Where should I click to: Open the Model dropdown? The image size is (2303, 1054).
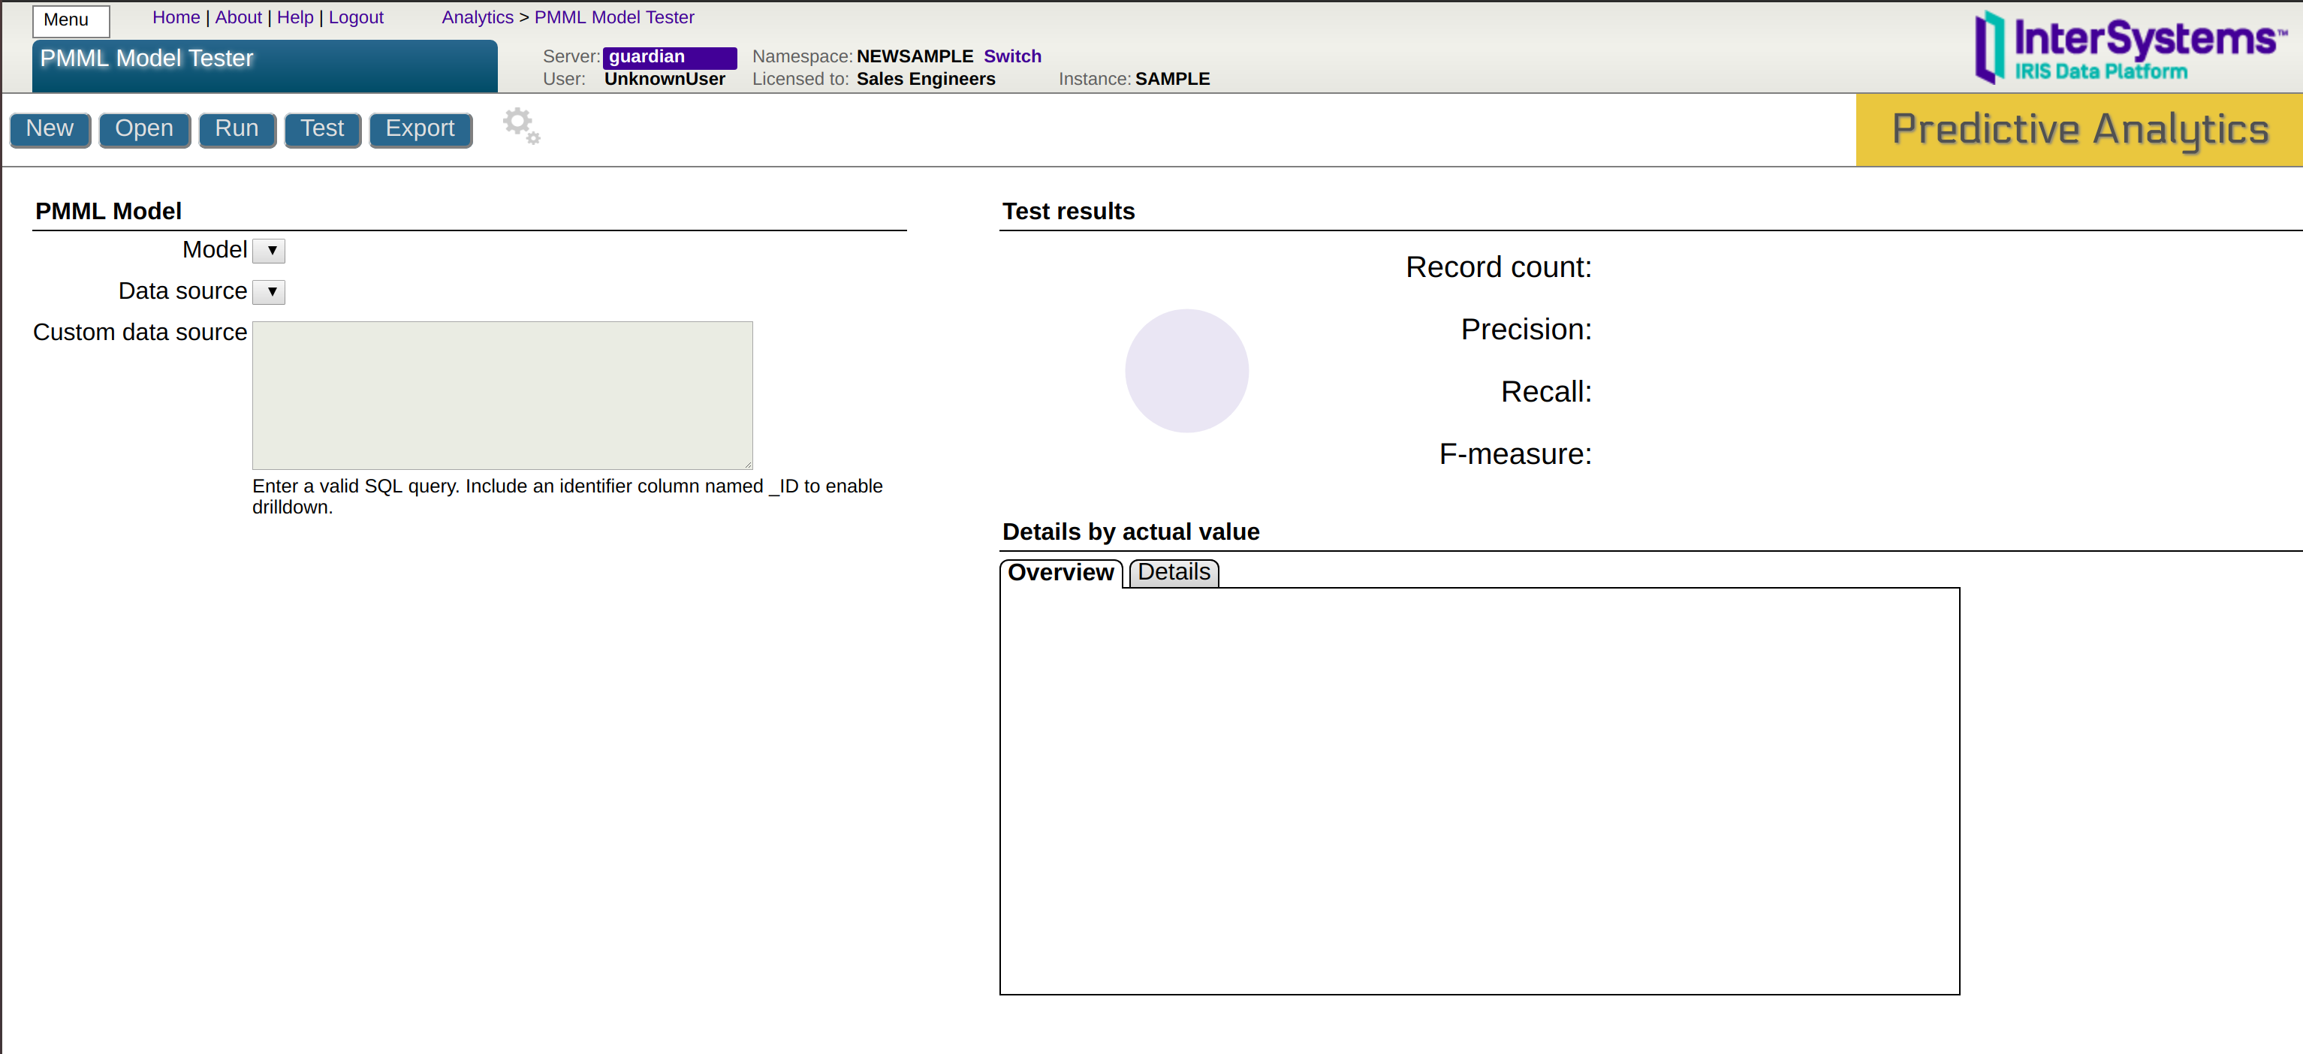click(269, 250)
